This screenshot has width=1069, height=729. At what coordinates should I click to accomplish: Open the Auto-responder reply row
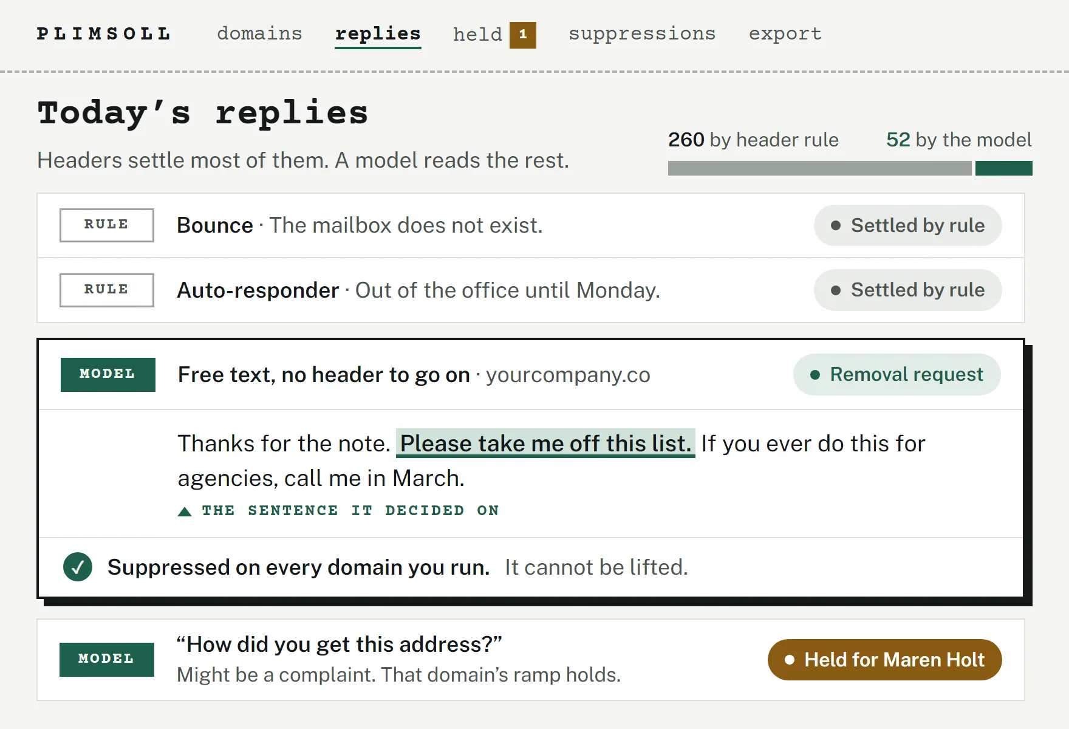click(x=531, y=290)
